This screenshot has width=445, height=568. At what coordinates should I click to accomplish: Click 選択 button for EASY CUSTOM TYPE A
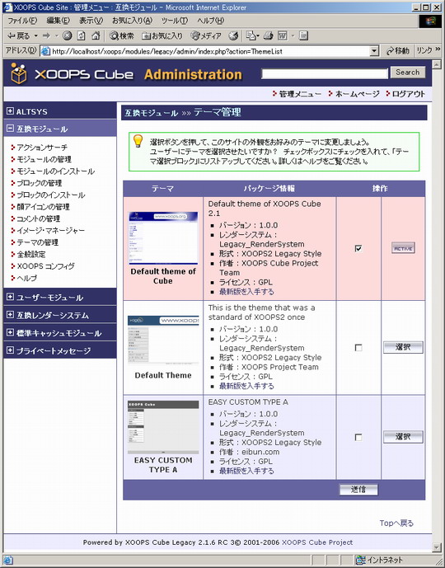tap(403, 437)
